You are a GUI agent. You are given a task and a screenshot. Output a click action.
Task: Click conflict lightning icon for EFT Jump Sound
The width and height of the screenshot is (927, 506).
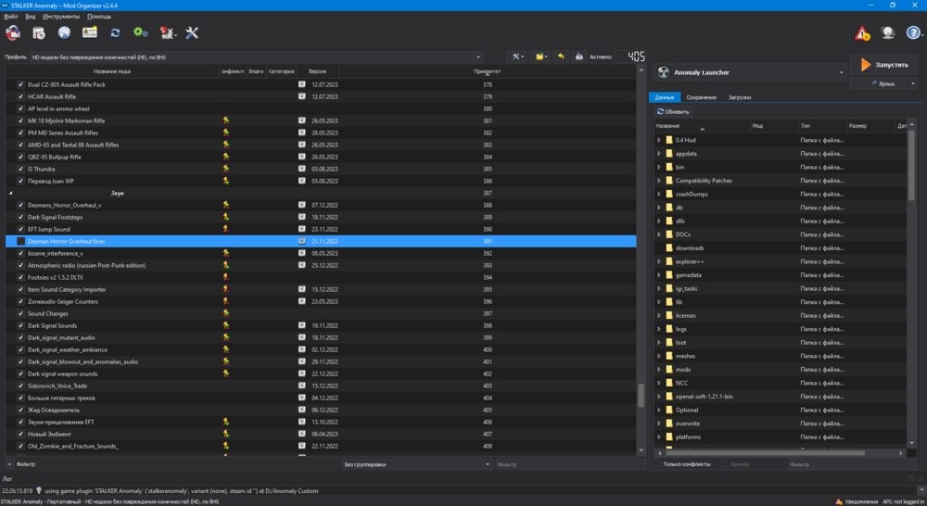226,229
